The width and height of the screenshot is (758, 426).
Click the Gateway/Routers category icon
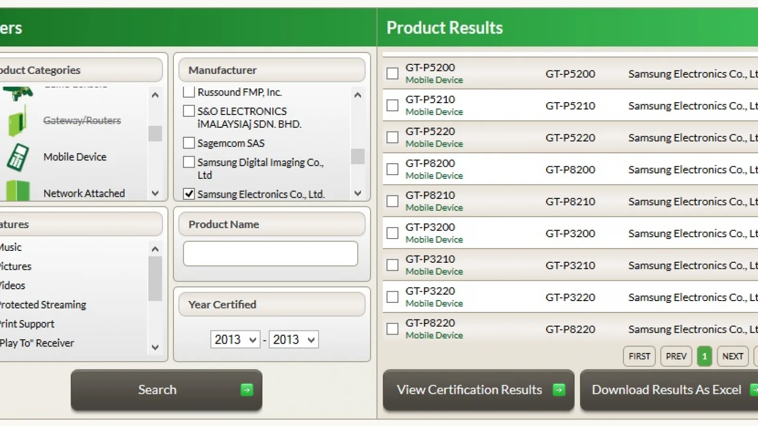click(x=18, y=121)
